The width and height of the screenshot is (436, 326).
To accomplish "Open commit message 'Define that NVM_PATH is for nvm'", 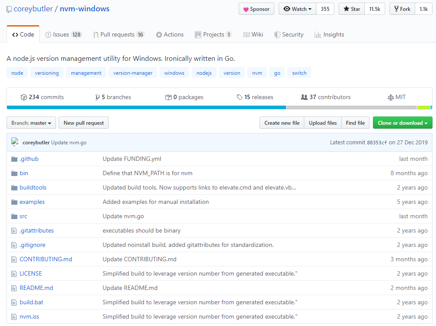I will pyautogui.click(x=147, y=173).
